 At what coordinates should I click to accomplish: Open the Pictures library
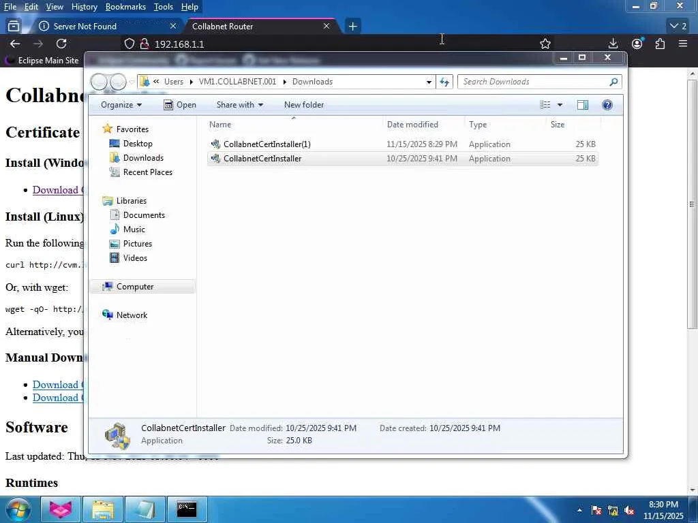(137, 243)
